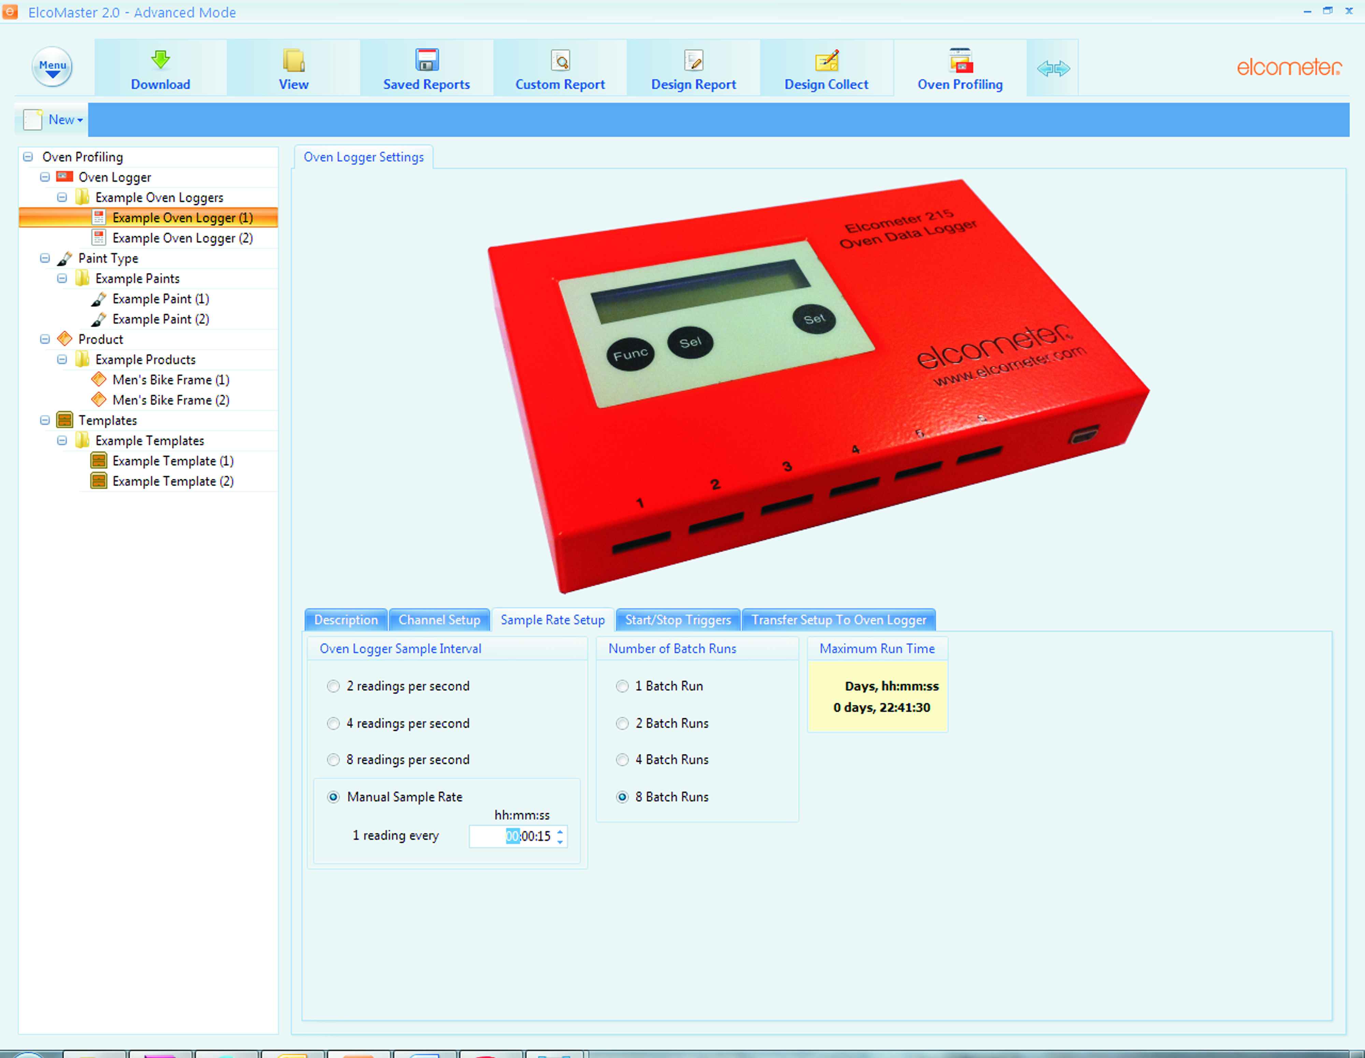The image size is (1365, 1058).
Task: Select Example Oven Logger (1) item icon
Action: [99, 217]
